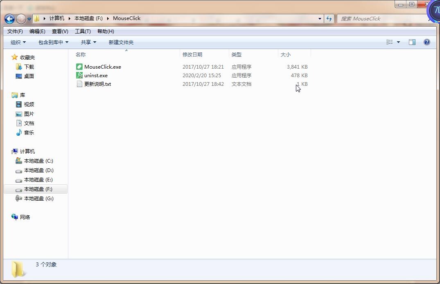Select the uninst.exe uninstaller file
Screen dimensions: 440x284
point(96,75)
